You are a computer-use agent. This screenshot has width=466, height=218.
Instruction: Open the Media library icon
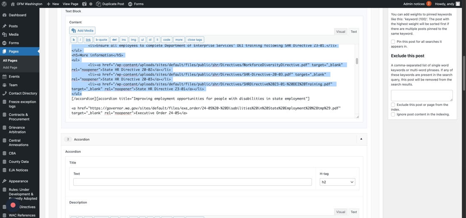(5, 34)
